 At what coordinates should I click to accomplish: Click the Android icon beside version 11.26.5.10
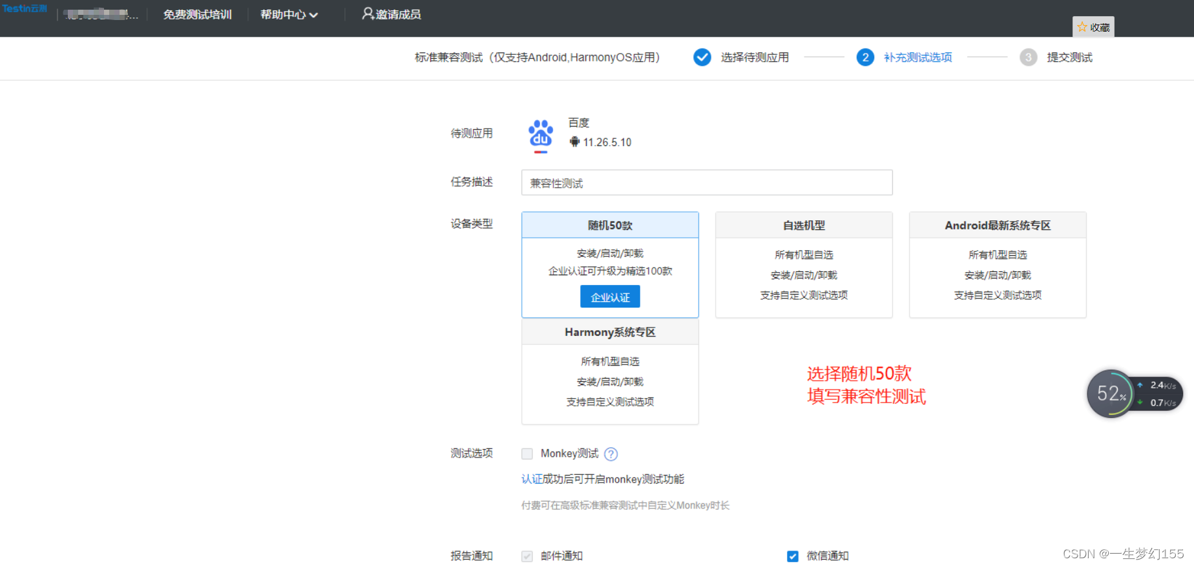tap(574, 141)
